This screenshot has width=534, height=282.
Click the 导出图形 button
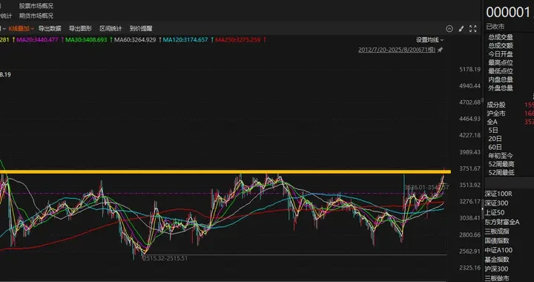[x=80, y=29]
